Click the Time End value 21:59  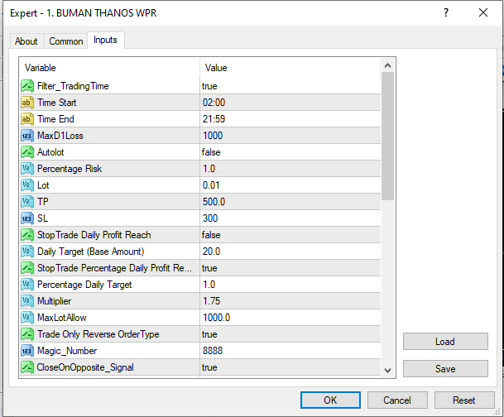[x=214, y=119]
